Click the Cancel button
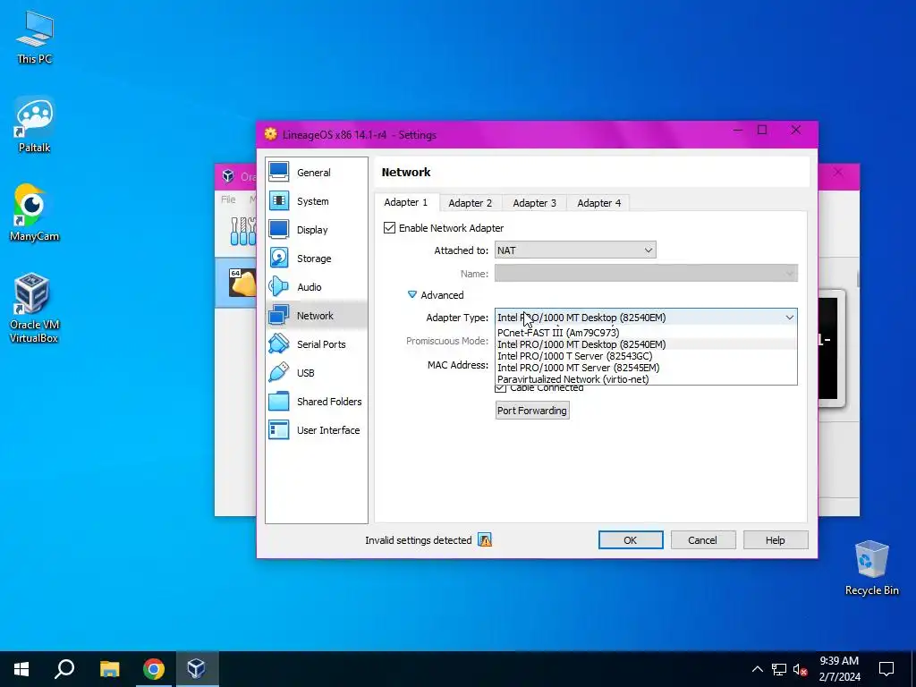The image size is (916, 687). [702, 539]
